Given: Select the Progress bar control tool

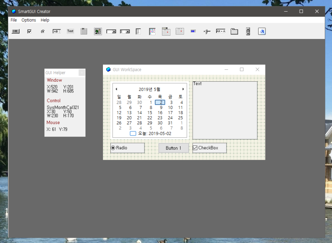Looking at the screenshot, I should coord(193,31).
